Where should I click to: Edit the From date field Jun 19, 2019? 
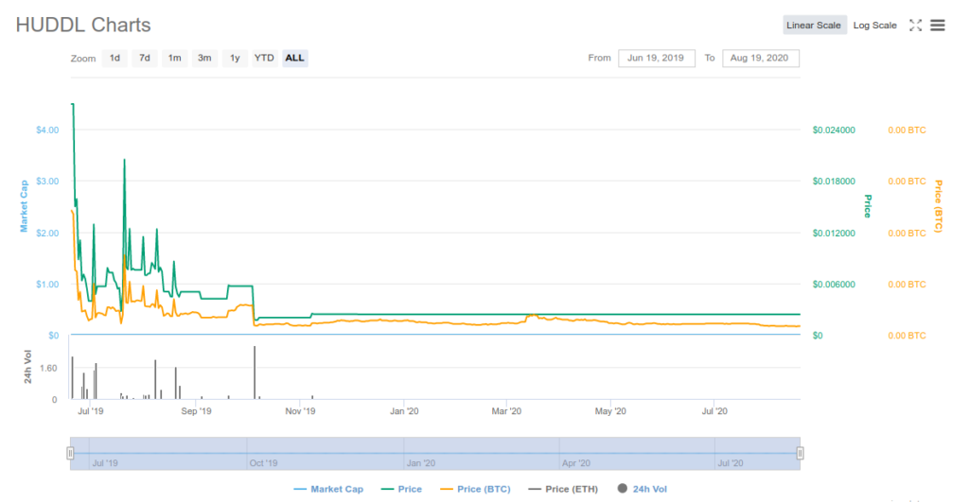[x=657, y=58]
